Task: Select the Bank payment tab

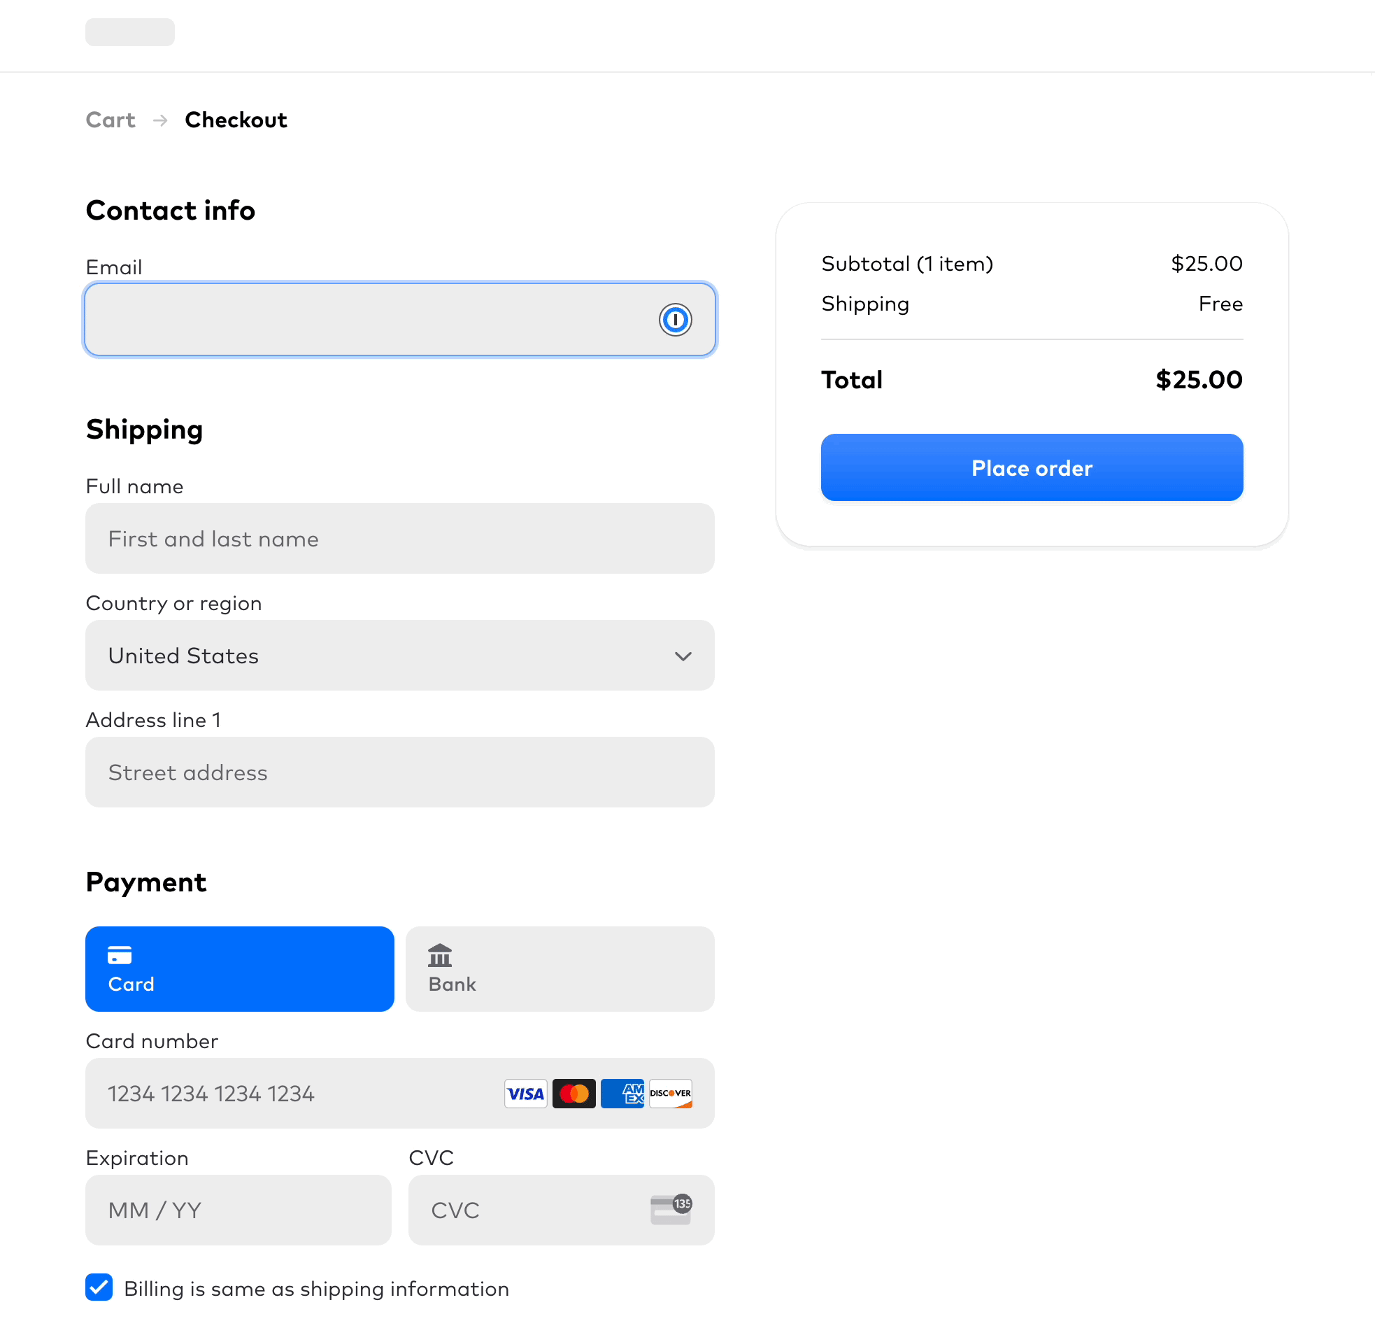Action: (560, 968)
